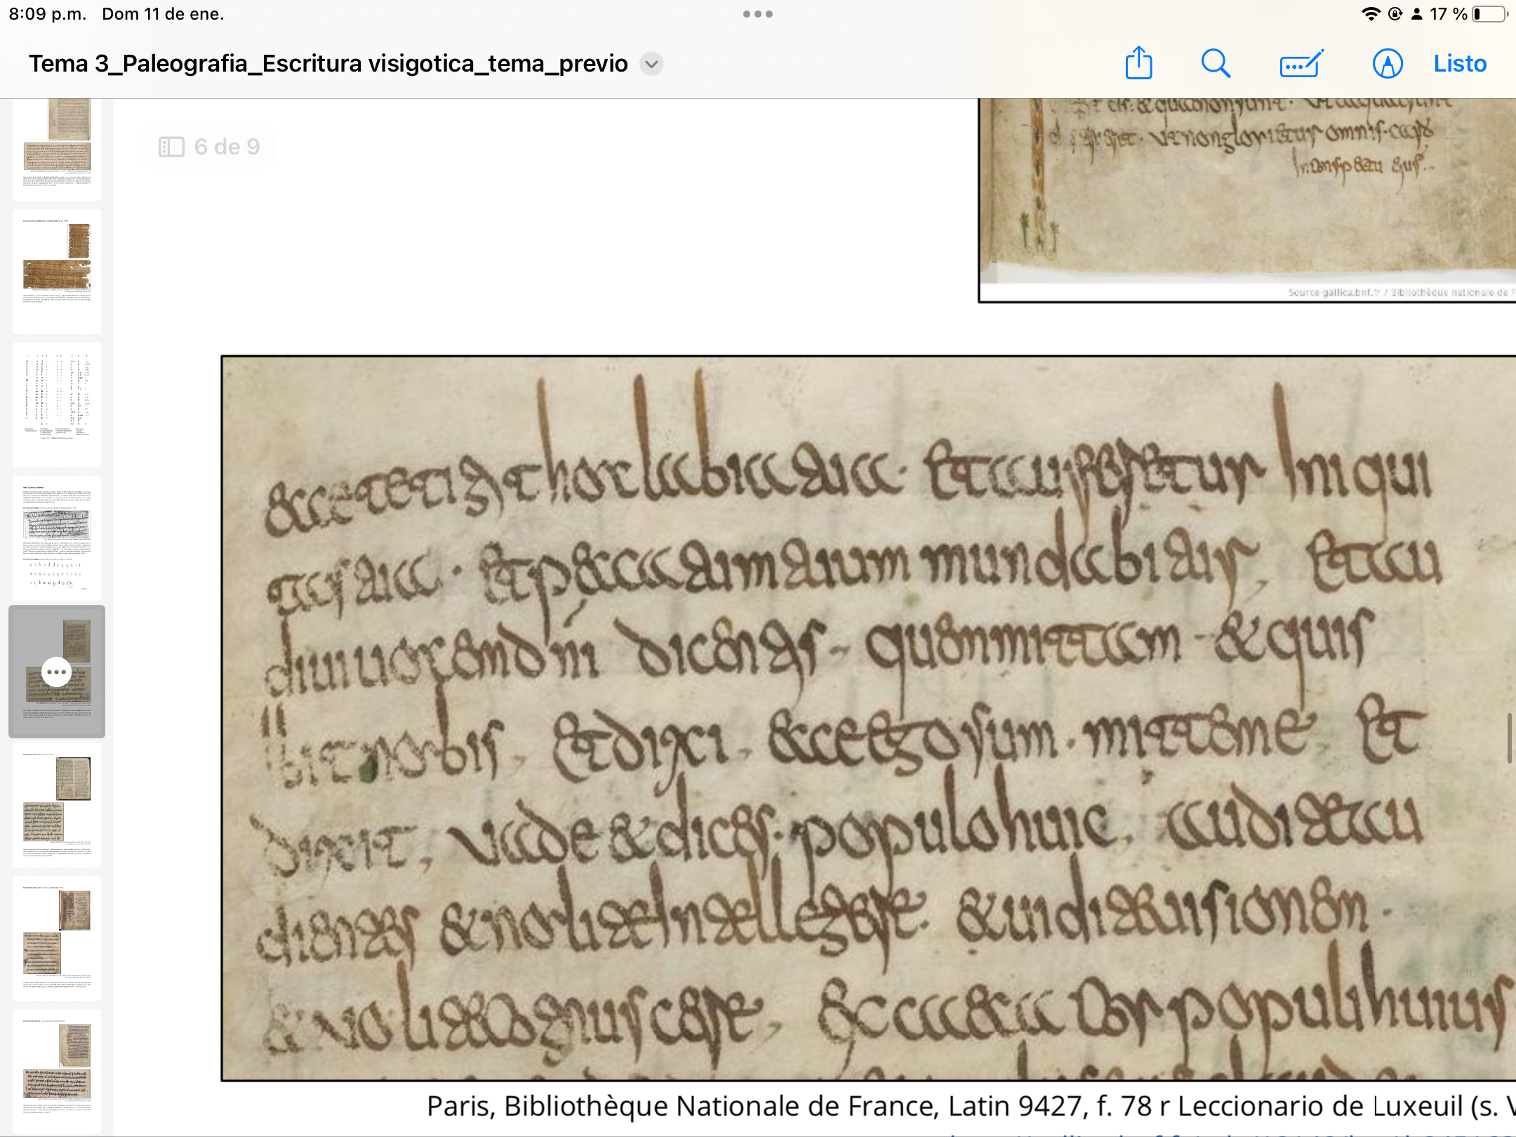Open the alphabet table page thumbnail
Image resolution: width=1516 pixels, height=1137 pixels.
click(57, 404)
